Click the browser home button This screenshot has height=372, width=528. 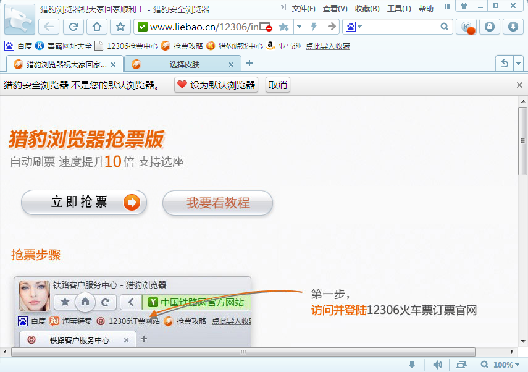pyautogui.click(x=96, y=27)
